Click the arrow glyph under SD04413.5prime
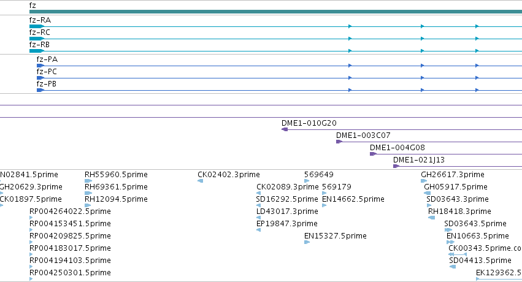This screenshot has width=522, height=282. click(453, 267)
